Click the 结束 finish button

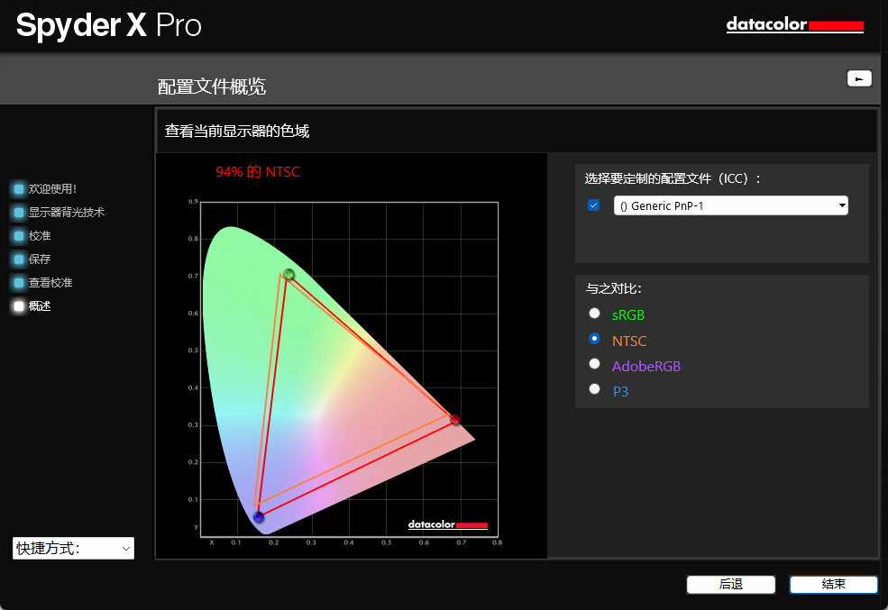pyautogui.click(x=834, y=585)
